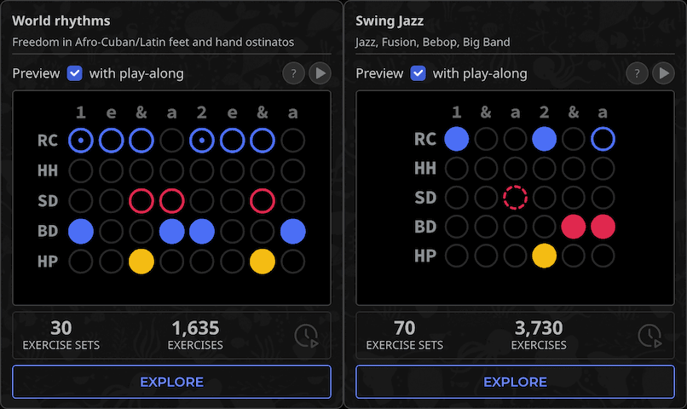Click the dashed red SD ghost note in Swing Jazz
The height and width of the screenshot is (409, 687).
point(515,198)
